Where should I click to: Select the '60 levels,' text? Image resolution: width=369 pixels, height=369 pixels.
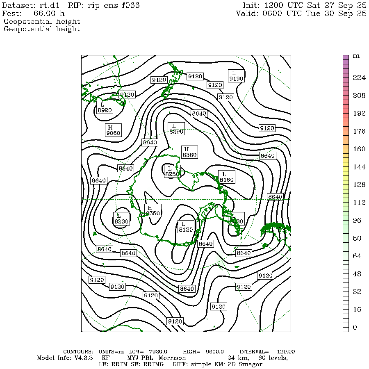(x=273, y=358)
